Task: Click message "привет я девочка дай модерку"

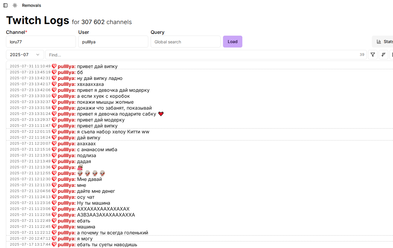Action: point(113,90)
